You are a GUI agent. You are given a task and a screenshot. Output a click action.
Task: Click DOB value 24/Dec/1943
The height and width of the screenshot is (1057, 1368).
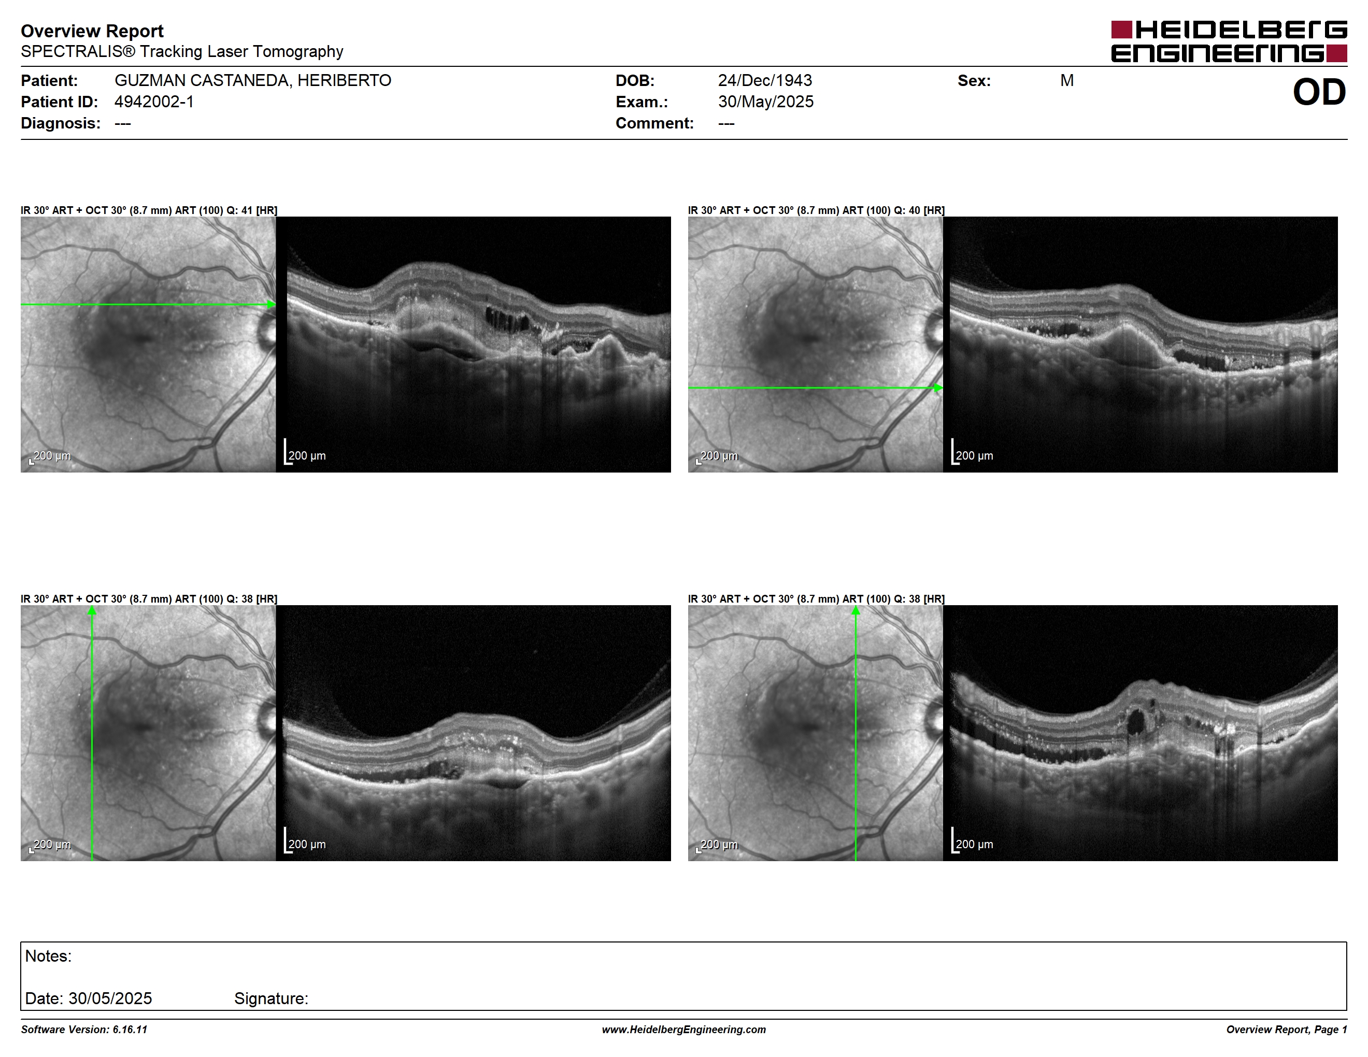pos(765,80)
